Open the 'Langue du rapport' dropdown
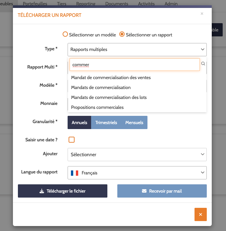This screenshot has height=231, width=226. (137, 173)
